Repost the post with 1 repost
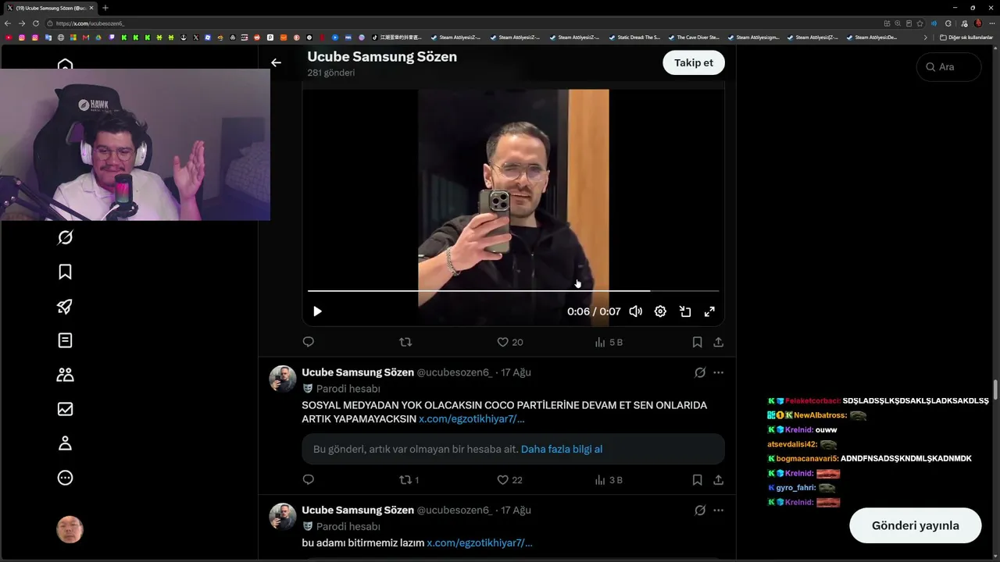 pos(409,480)
